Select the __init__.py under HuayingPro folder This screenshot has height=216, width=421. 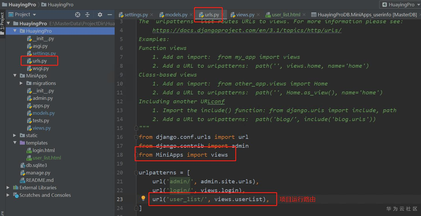pos(40,38)
